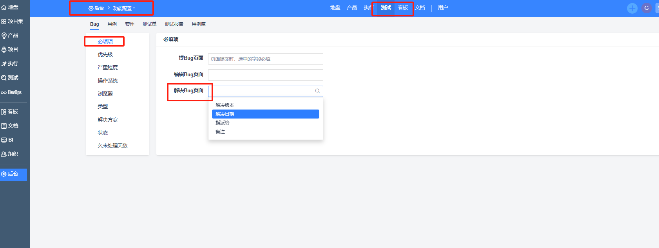This screenshot has width=659, height=248.
Task: Open 测试 in the left sidebar
Action: click(10, 78)
